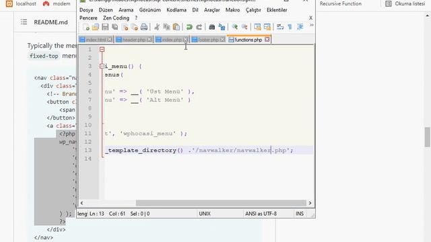This screenshot has height=242, width=431.
Task: Click the Cut (scissors) icon
Action: click(x=157, y=27)
